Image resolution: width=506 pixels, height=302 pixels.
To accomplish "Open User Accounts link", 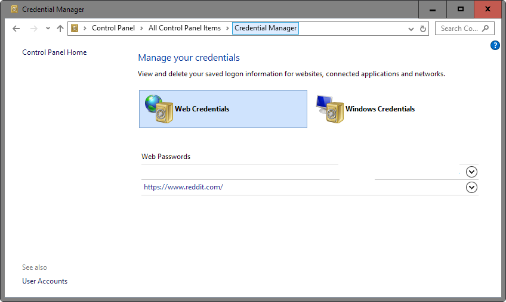I will [x=45, y=281].
